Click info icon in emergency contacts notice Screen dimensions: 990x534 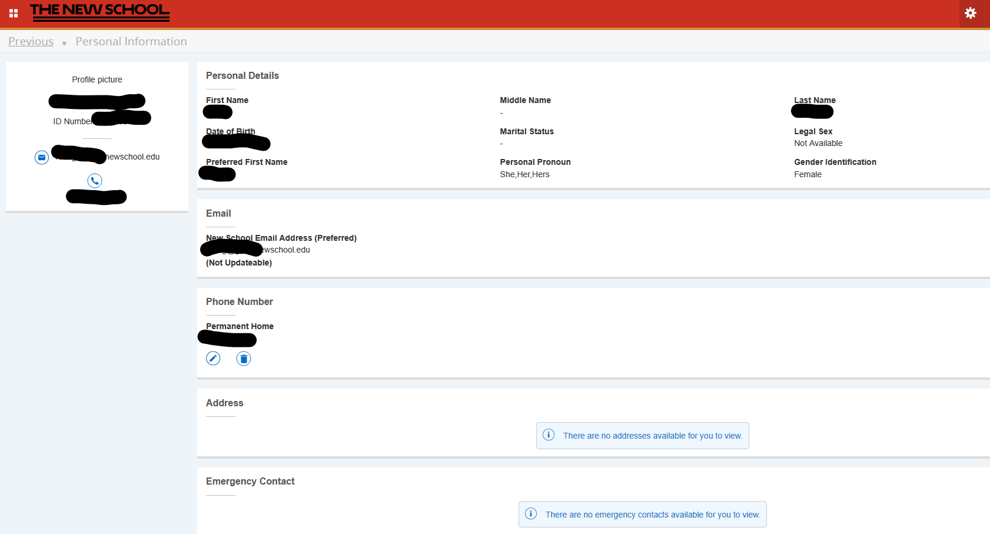(x=531, y=514)
